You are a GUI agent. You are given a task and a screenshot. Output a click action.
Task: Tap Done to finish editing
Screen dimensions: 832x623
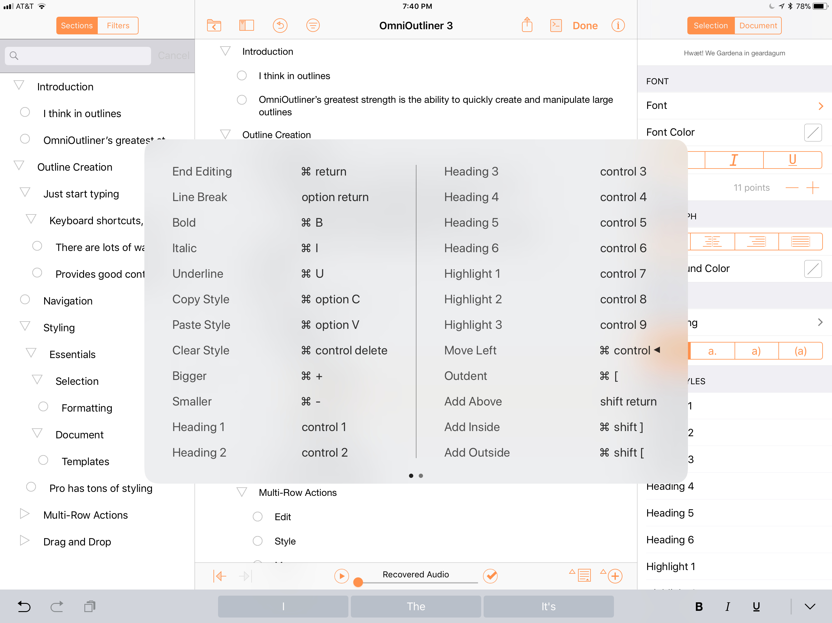(x=585, y=26)
